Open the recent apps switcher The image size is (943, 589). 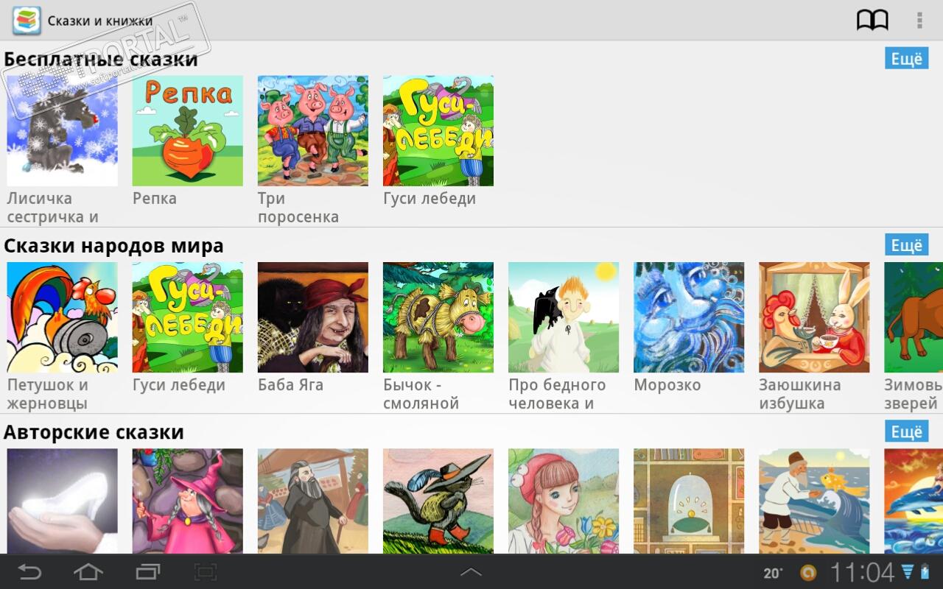147,572
